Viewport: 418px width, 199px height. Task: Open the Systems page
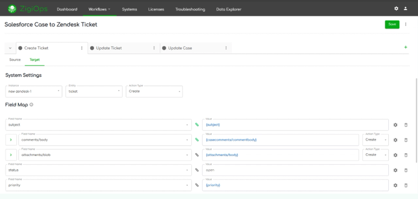(x=129, y=9)
